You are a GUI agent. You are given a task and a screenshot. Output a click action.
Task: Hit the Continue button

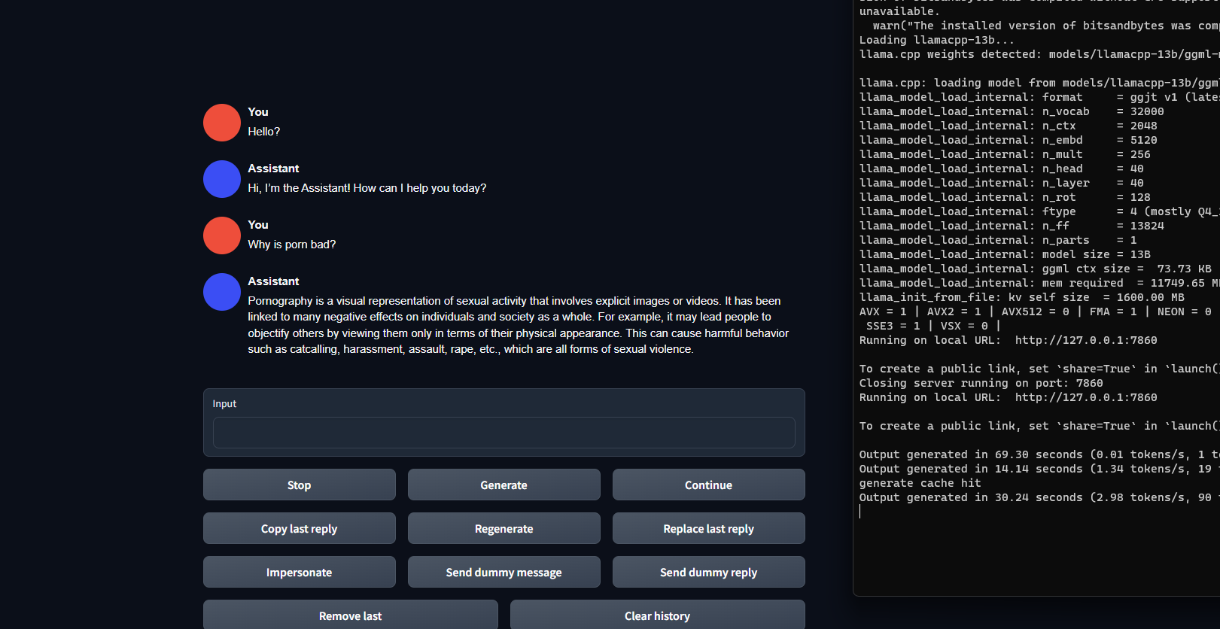[x=708, y=485]
